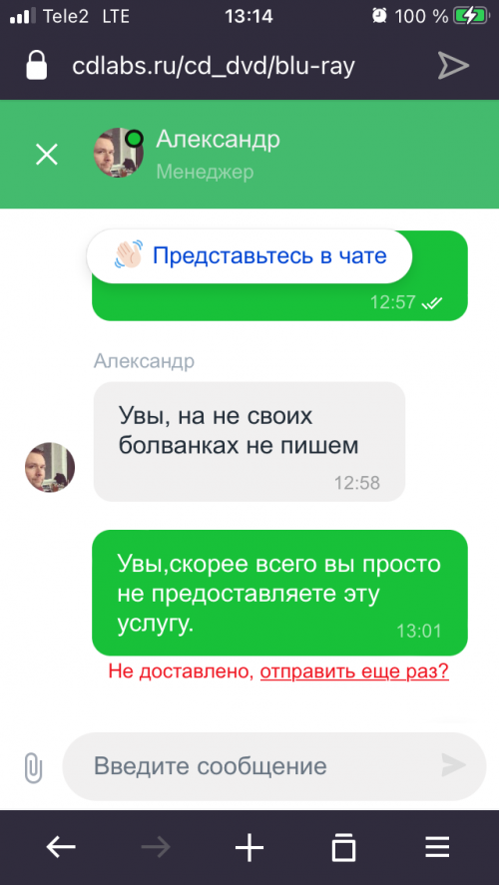Send message with paper plane icon
499x885 pixels.
tap(454, 766)
